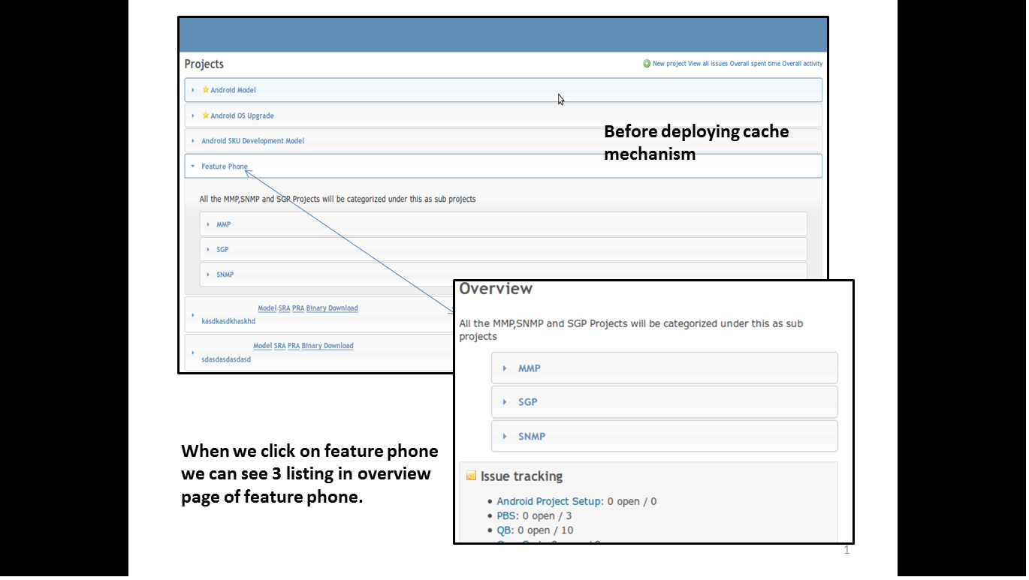This screenshot has height=580, width=1029.
Task: Expand SGP arrow in the Projects list
Action: pos(208,250)
